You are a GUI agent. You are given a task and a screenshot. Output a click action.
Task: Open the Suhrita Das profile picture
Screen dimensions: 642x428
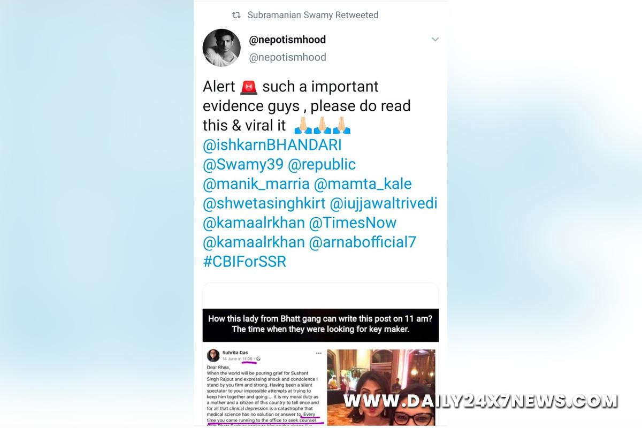pos(212,356)
